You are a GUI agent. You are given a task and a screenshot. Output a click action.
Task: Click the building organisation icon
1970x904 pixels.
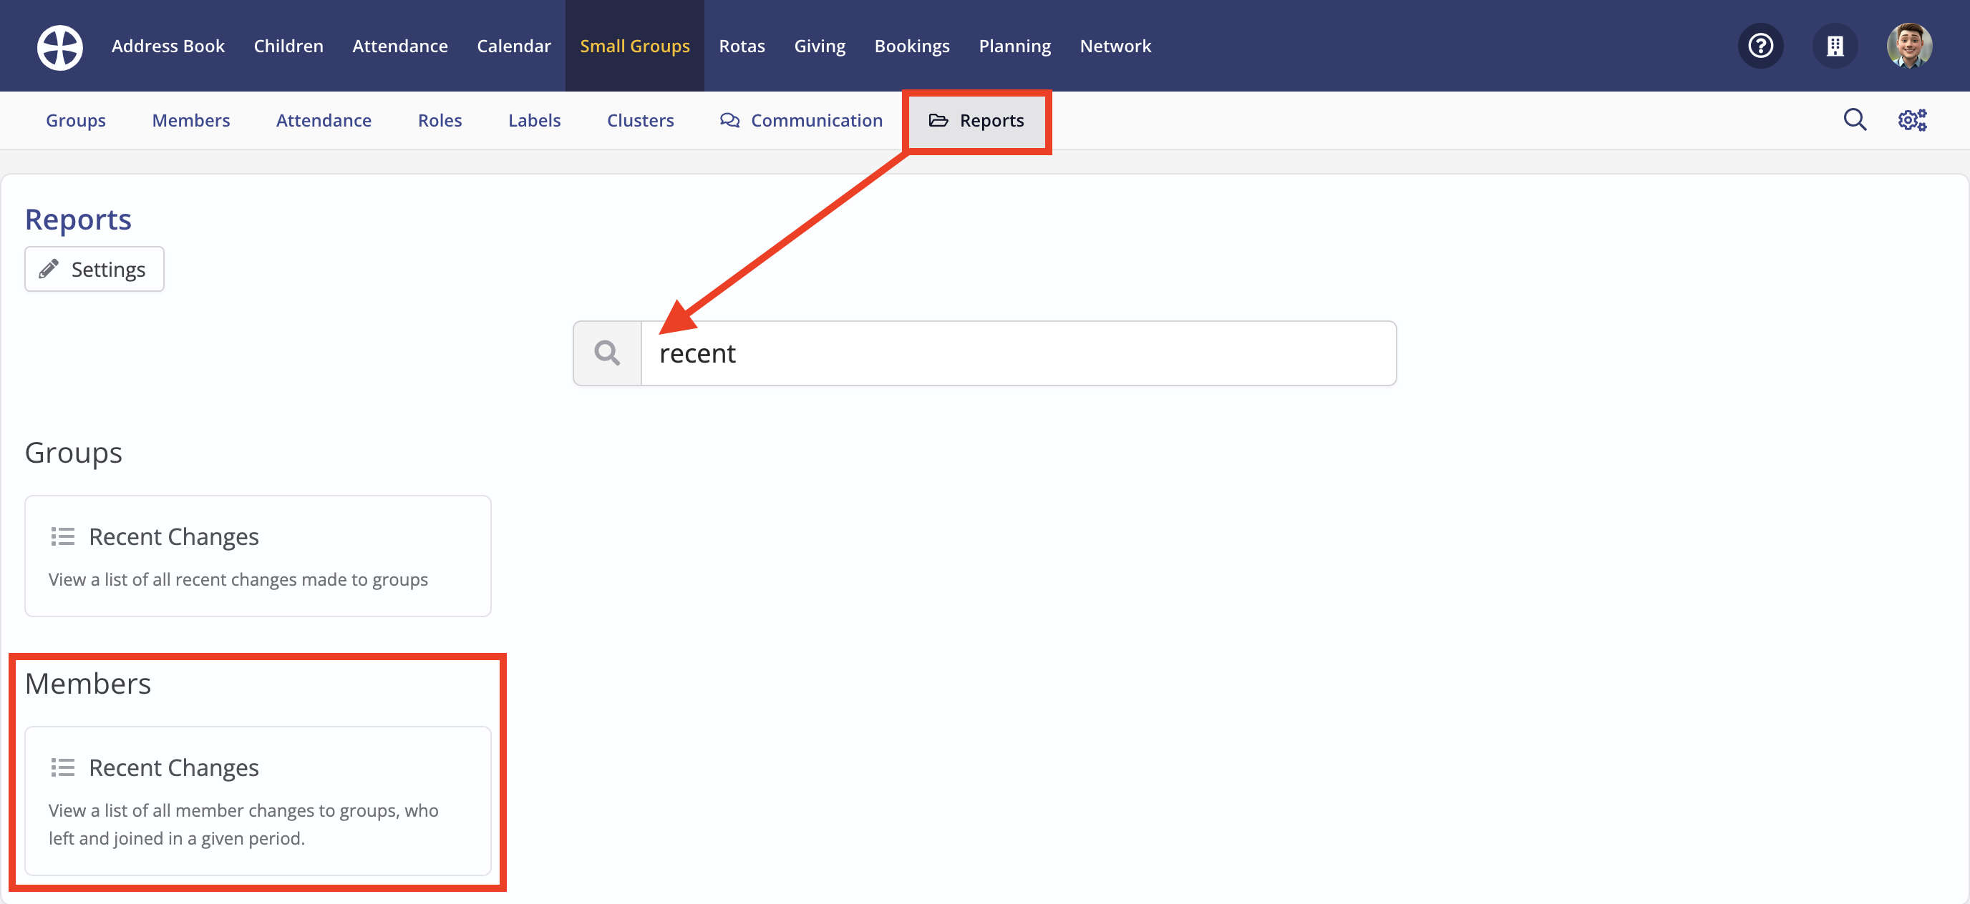tap(1835, 46)
